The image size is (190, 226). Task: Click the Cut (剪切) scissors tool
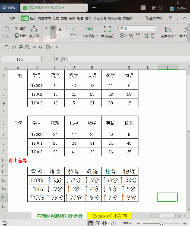click(20, 29)
